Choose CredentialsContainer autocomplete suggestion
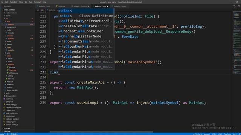Screen dimensions: 241x135 pyautogui.click(x=86, y=31)
